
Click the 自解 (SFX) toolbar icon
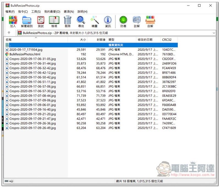point(150,21)
